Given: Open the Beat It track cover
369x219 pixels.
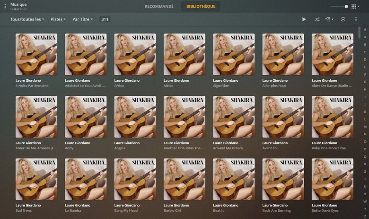Looking at the screenshot, I should (234, 179).
